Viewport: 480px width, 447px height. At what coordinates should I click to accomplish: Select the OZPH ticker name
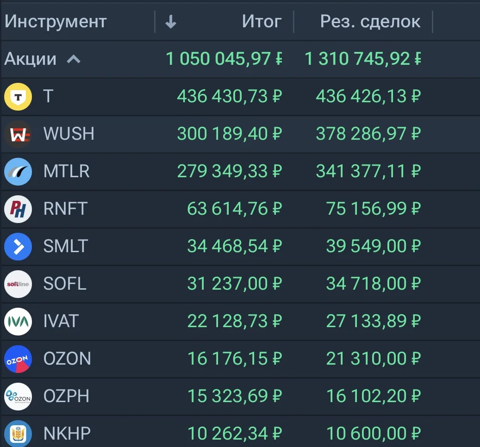pyautogui.click(x=67, y=396)
